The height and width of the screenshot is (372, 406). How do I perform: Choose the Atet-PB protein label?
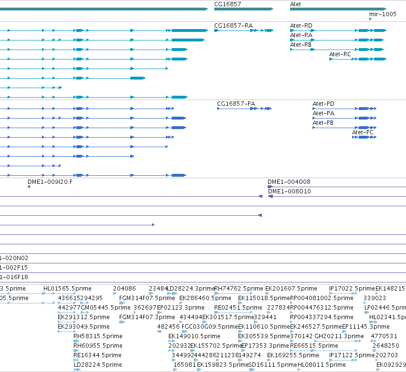(323, 123)
